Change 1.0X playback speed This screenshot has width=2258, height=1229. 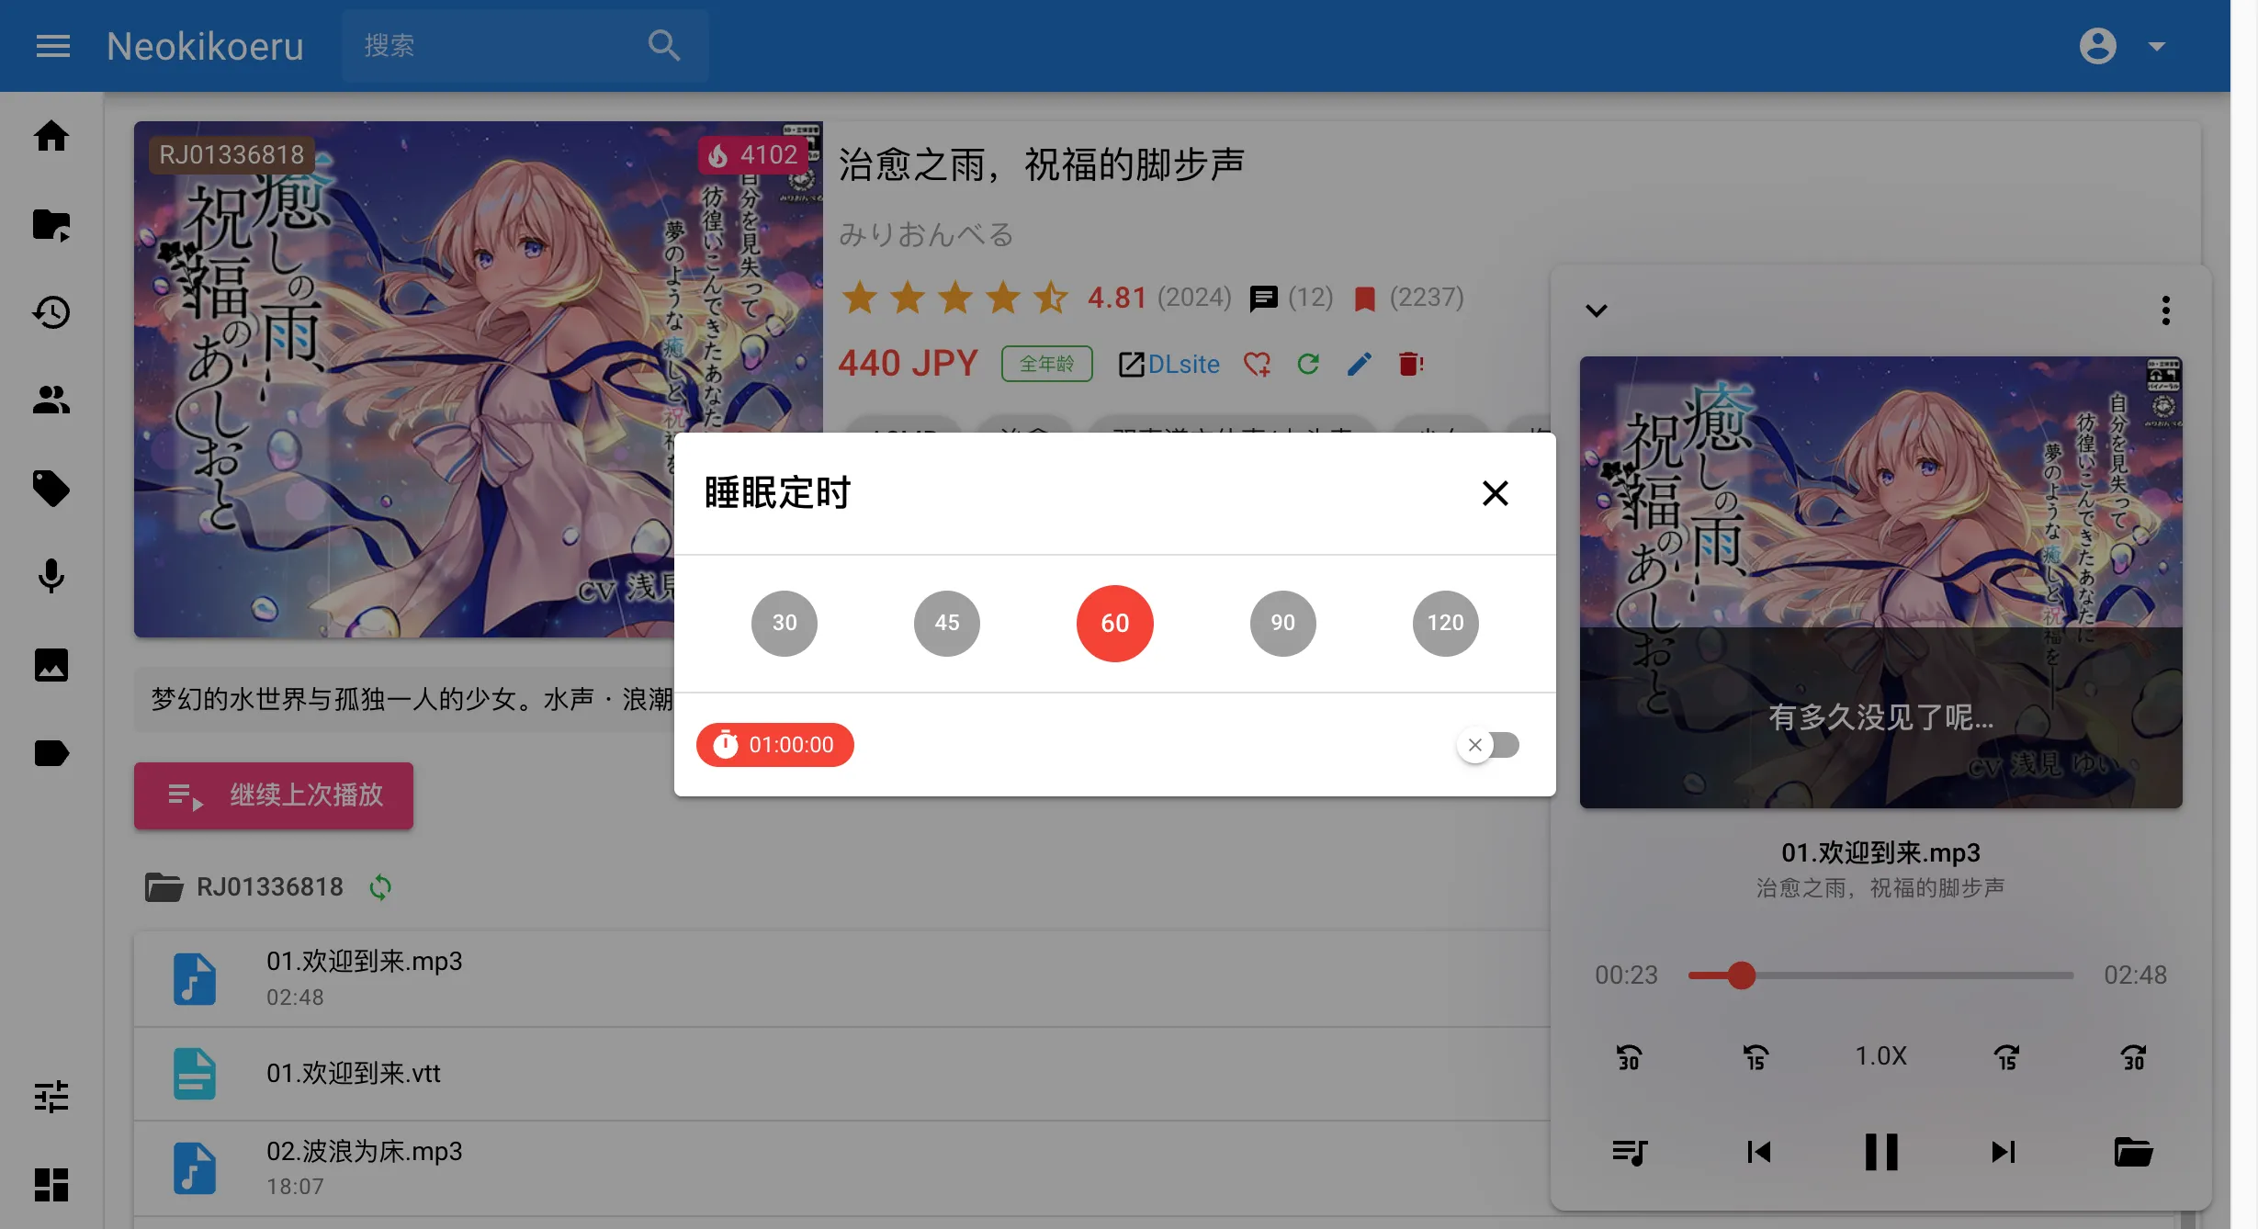point(1881,1056)
